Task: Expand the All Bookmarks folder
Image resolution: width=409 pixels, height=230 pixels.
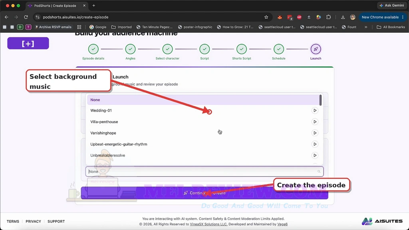Action: coord(391,27)
